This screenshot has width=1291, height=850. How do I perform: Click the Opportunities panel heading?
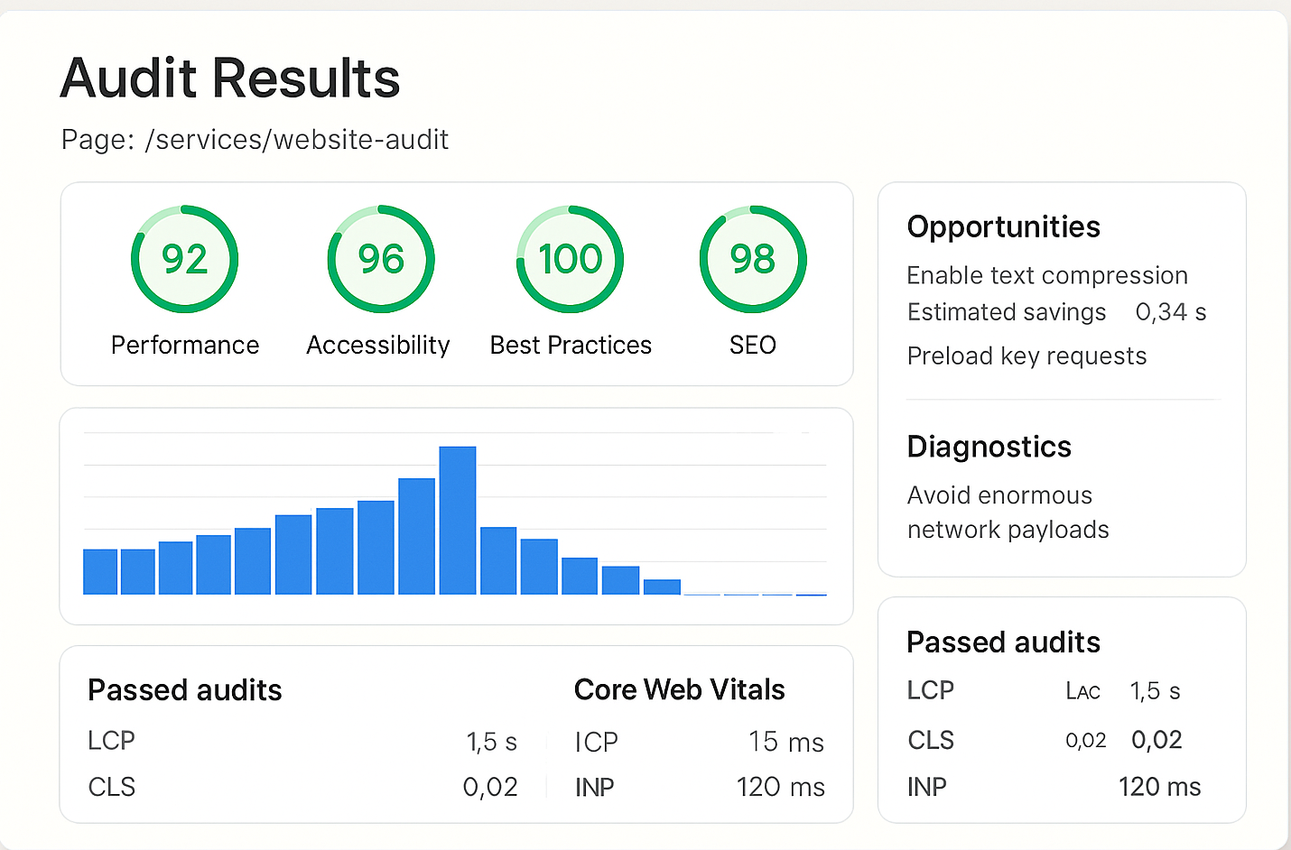[x=1003, y=226]
